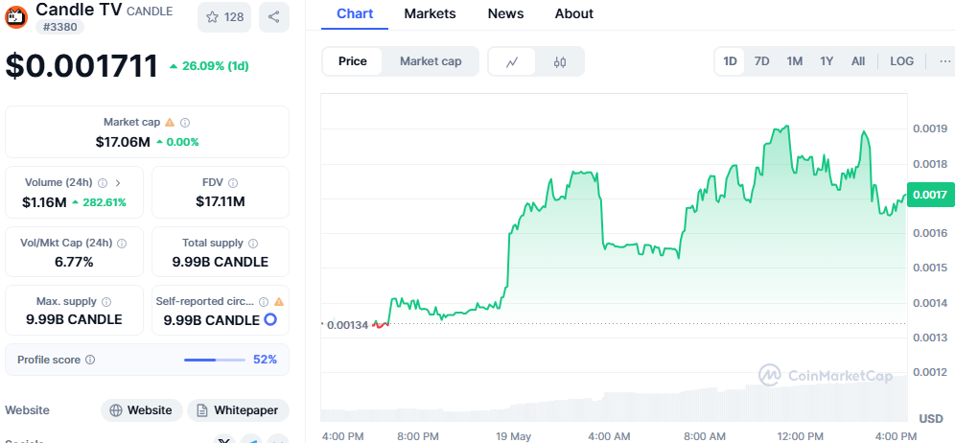The image size is (955, 443).
Task: Click the Website globe icon
Action: pos(116,410)
